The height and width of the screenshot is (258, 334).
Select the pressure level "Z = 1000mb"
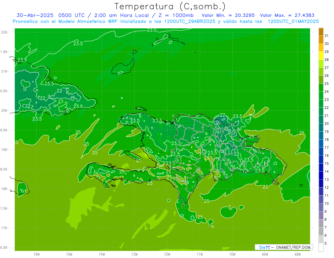(176, 15)
